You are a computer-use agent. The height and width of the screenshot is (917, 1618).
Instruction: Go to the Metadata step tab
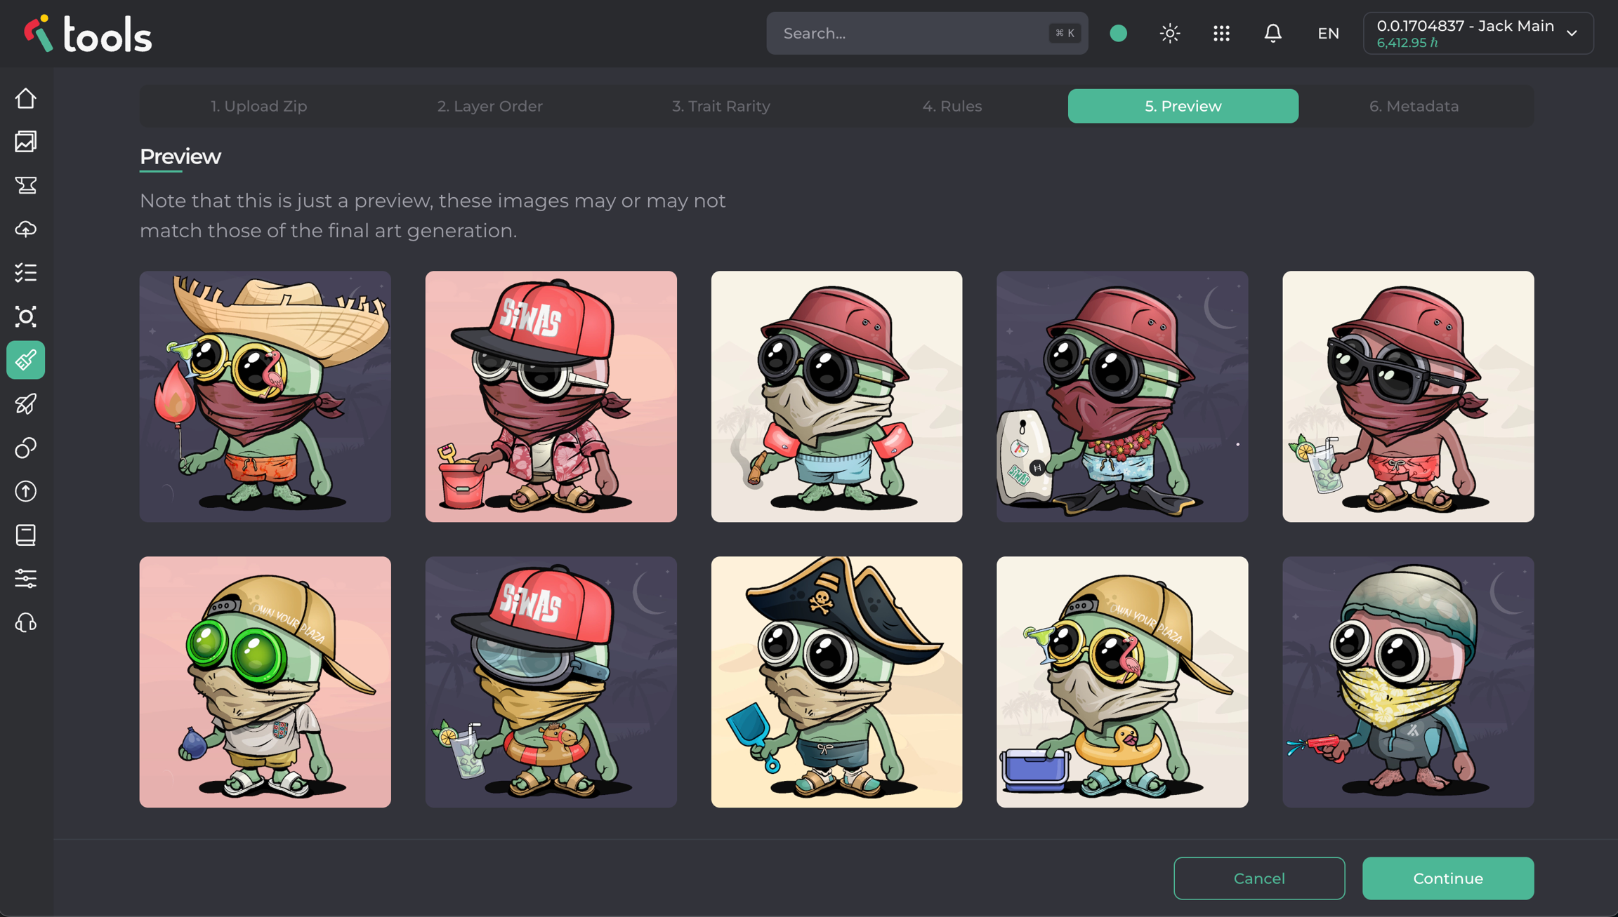tap(1414, 106)
